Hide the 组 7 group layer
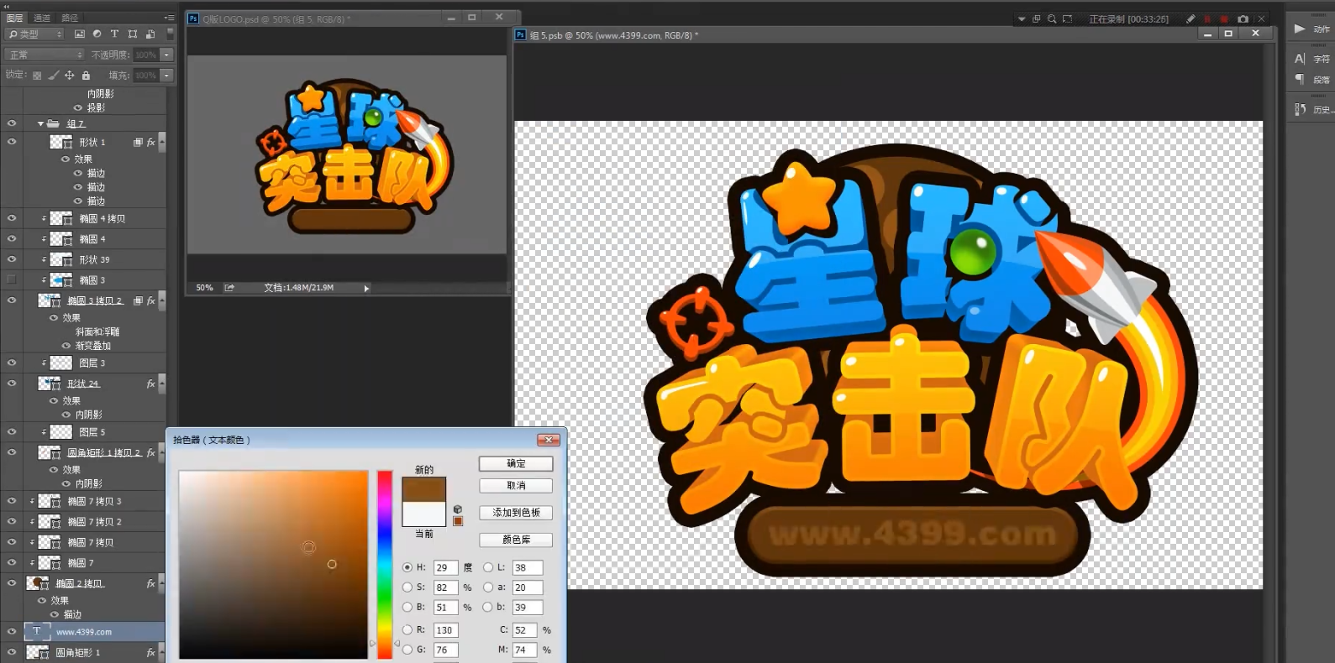Screen dimensions: 1335x663 pos(12,123)
